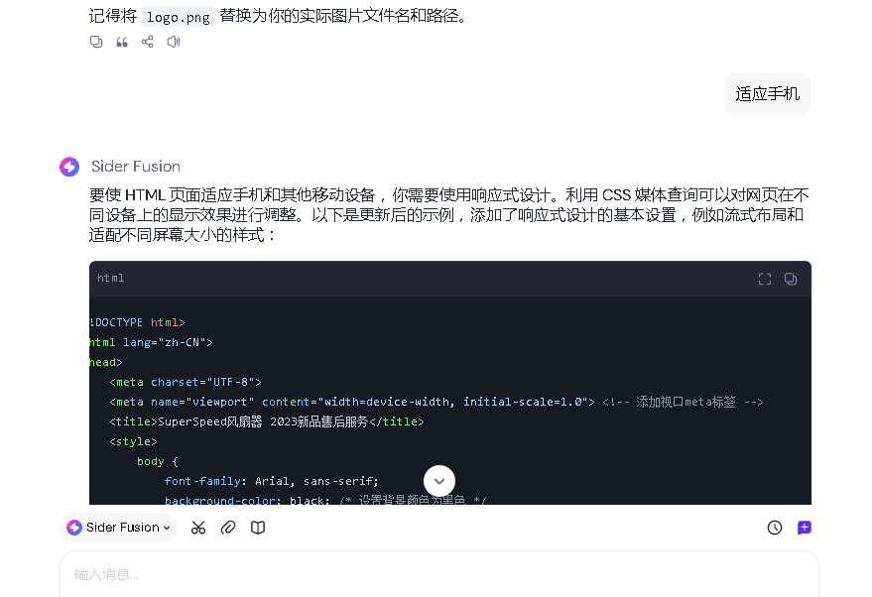
Task: Open the Sider Fusion model dropdown
Action: coord(118,527)
